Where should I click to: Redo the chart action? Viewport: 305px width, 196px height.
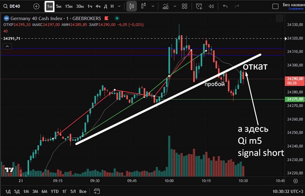tap(237, 6)
